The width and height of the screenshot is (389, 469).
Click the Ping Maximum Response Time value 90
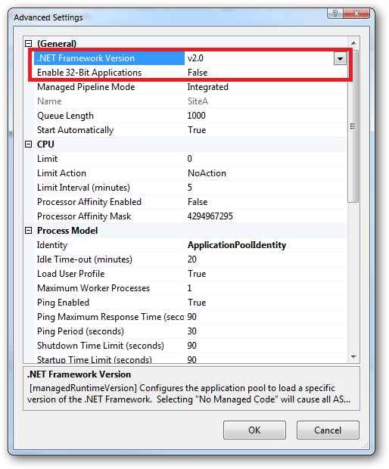point(192,316)
